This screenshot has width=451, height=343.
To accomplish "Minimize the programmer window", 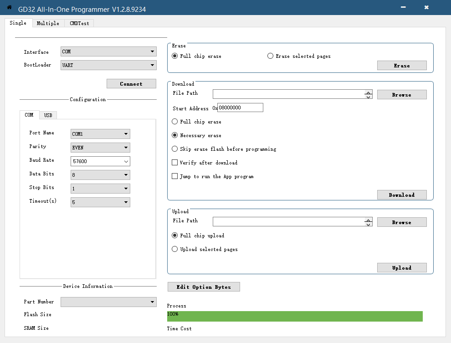I will pos(403,7).
